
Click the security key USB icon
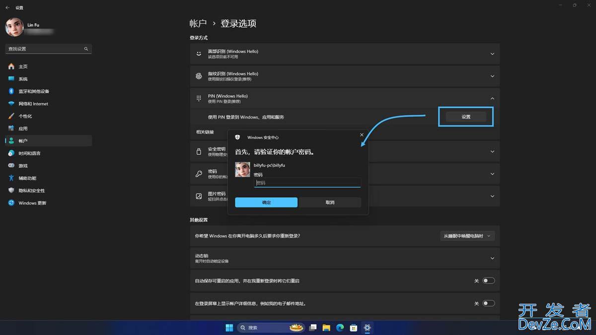(x=199, y=151)
